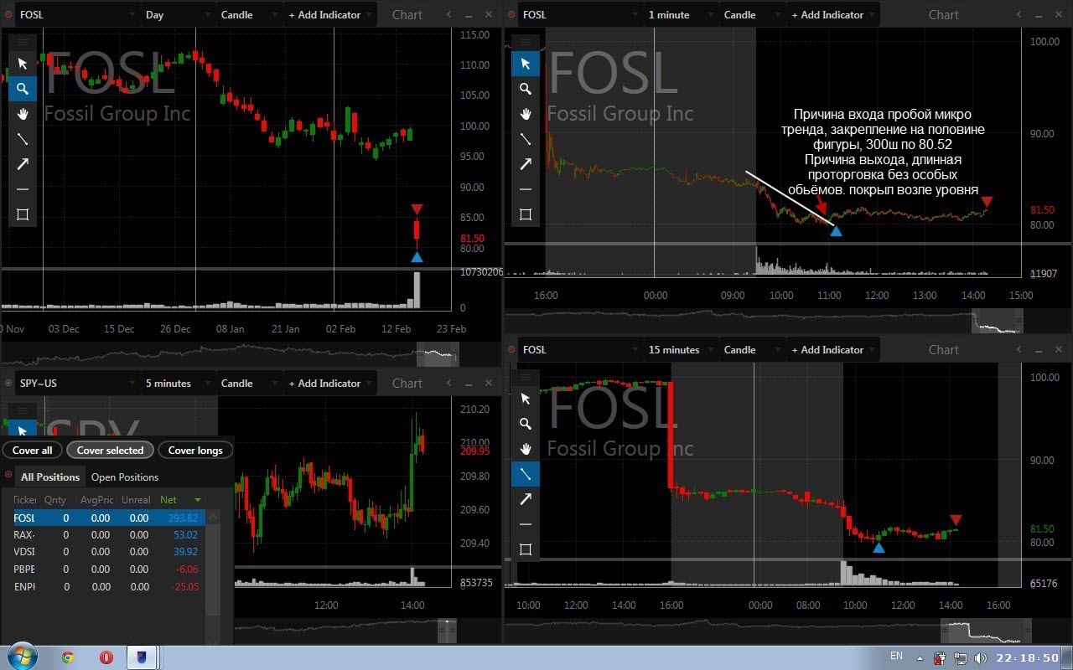Select the ENPH position row
Screen dimensions: 1073x670
click(x=109, y=586)
